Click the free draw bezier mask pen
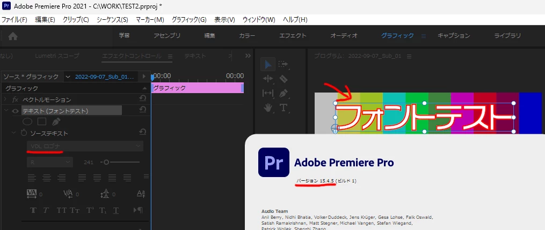 click(x=56, y=121)
